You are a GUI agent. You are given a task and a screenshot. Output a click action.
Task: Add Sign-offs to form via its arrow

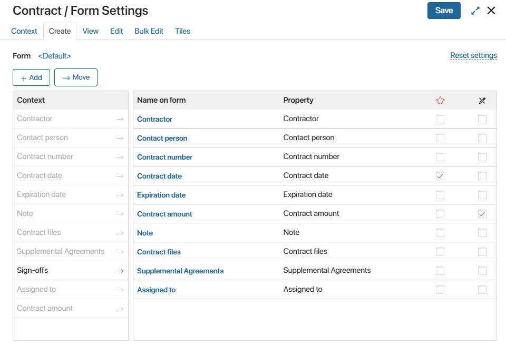120,271
